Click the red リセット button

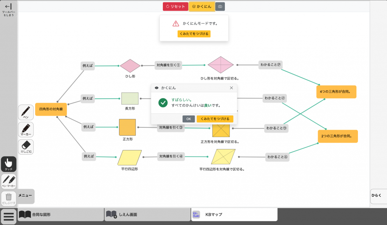(x=175, y=6)
